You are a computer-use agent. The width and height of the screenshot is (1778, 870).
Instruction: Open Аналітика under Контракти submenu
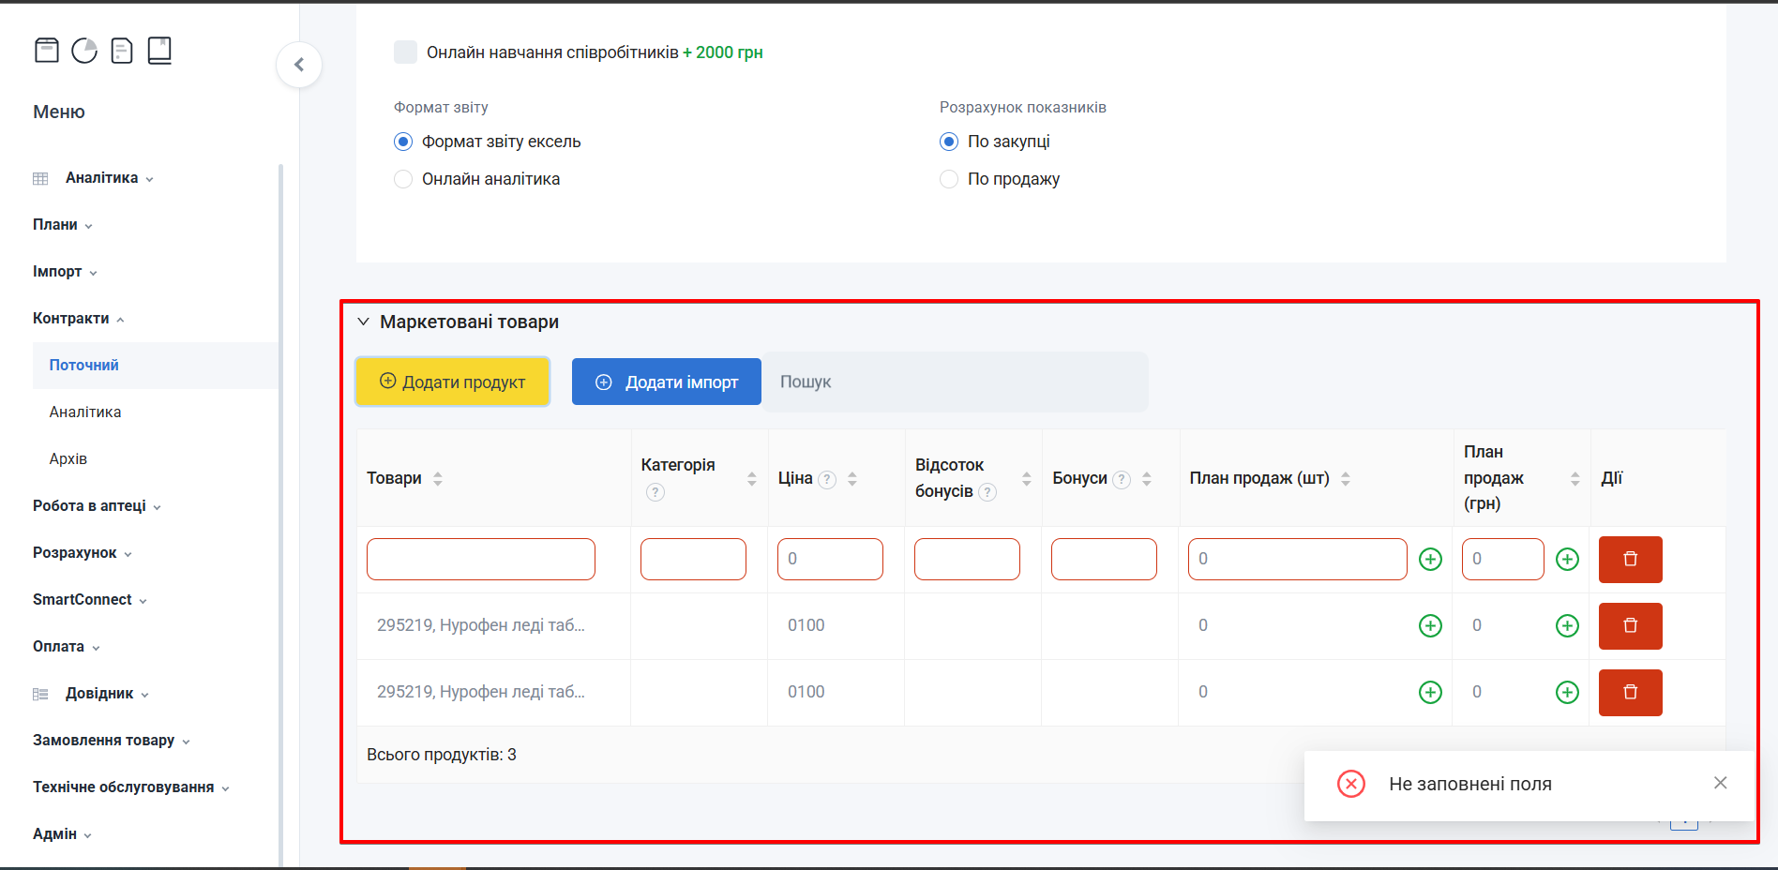pyautogui.click(x=85, y=412)
